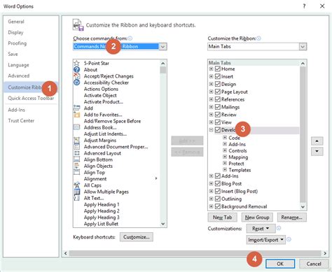Select the Alt Text icon
The width and height of the screenshot is (332, 272).
point(76,198)
